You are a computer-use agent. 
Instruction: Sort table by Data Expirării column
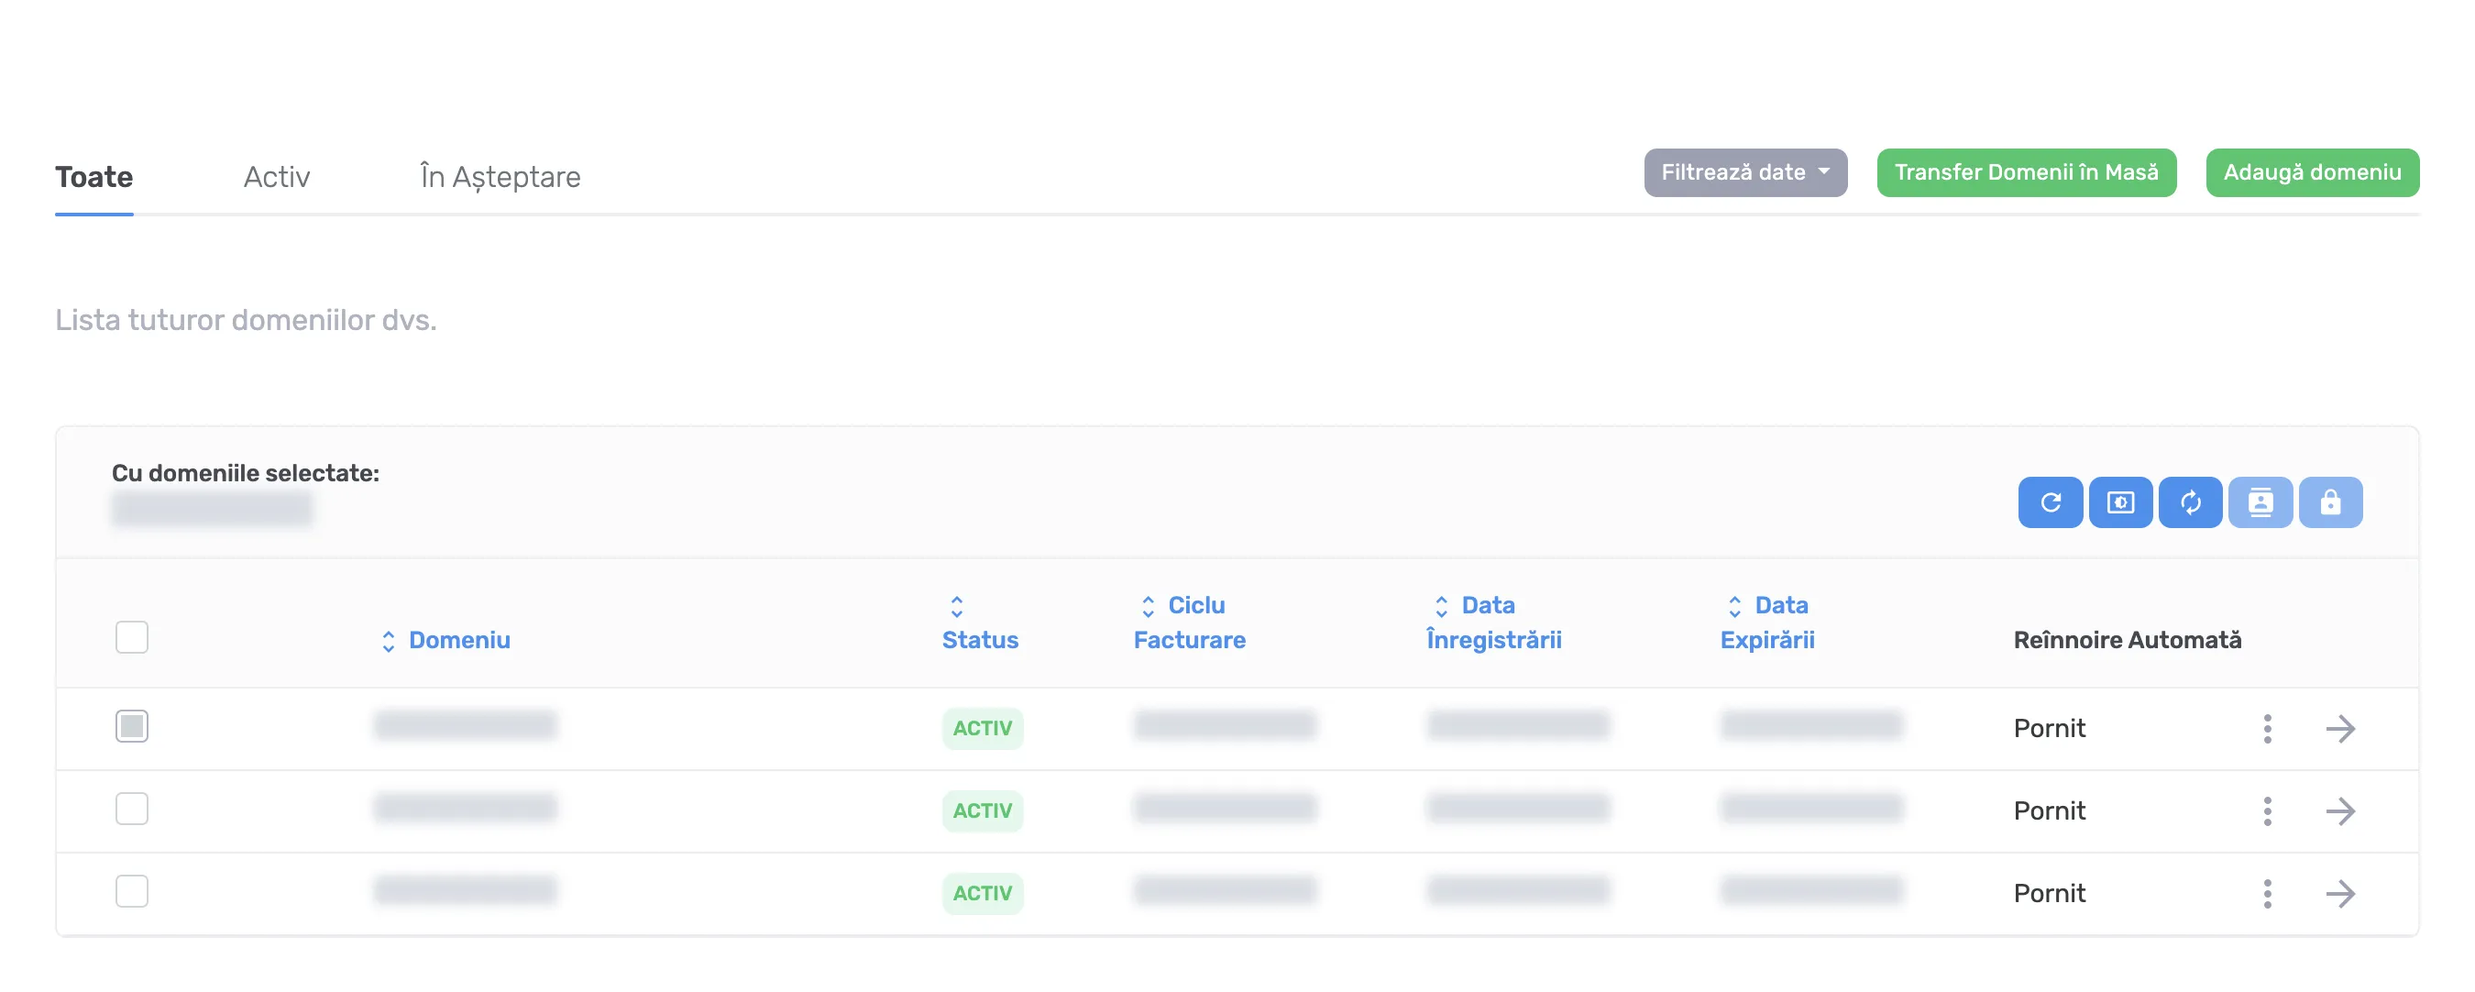[1767, 623]
